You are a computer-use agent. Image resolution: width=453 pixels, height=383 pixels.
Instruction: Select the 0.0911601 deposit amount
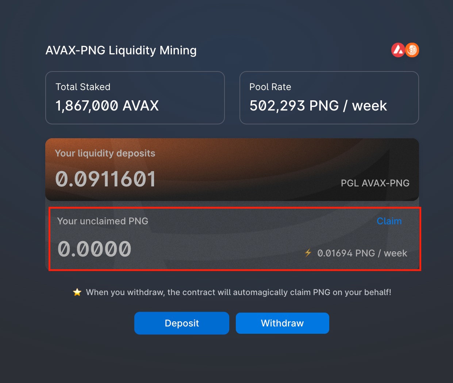(105, 179)
